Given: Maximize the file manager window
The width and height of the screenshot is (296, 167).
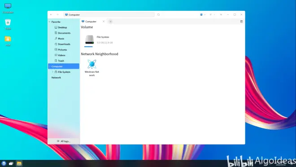Looking at the screenshot, I should (x=235, y=14).
